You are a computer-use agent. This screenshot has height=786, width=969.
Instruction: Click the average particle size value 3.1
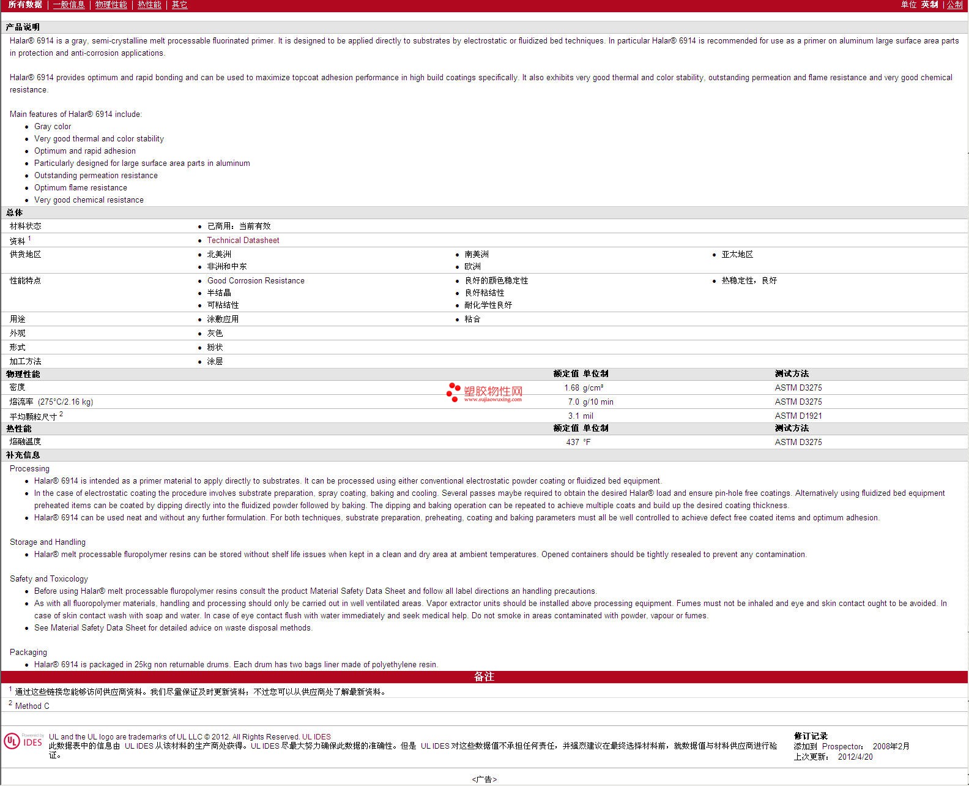click(x=574, y=416)
